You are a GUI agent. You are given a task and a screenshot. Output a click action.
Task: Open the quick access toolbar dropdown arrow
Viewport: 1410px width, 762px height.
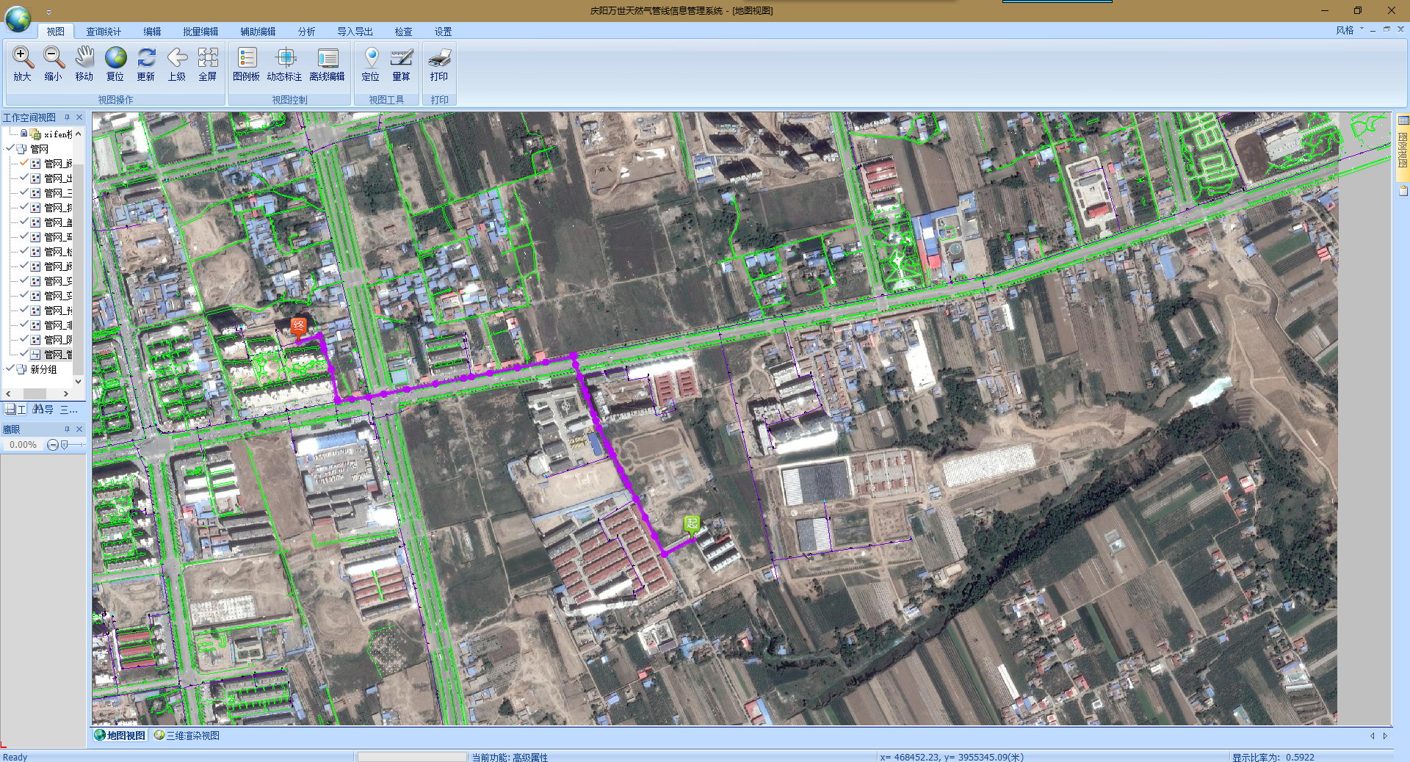click(48, 12)
